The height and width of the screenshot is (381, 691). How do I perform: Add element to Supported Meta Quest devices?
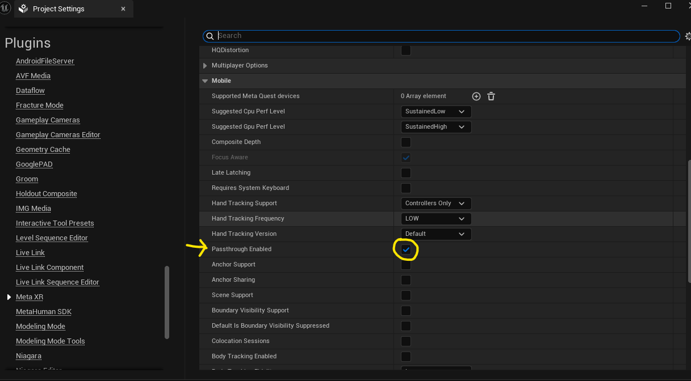pyautogui.click(x=476, y=96)
